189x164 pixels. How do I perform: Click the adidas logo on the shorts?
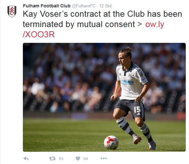click(x=138, y=114)
